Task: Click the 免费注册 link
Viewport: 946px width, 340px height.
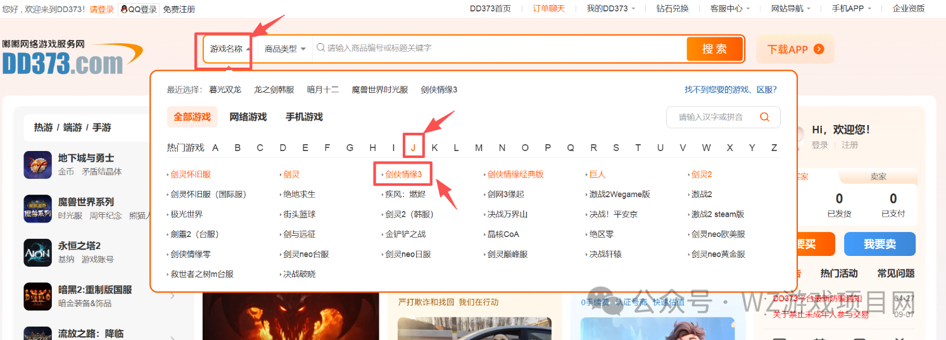Action: (179, 9)
